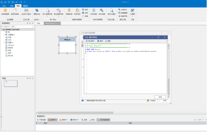This screenshot has width=207, height=132.
Task: Open the model compare (模型比较) tool
Action: click(x=37, y=12)
